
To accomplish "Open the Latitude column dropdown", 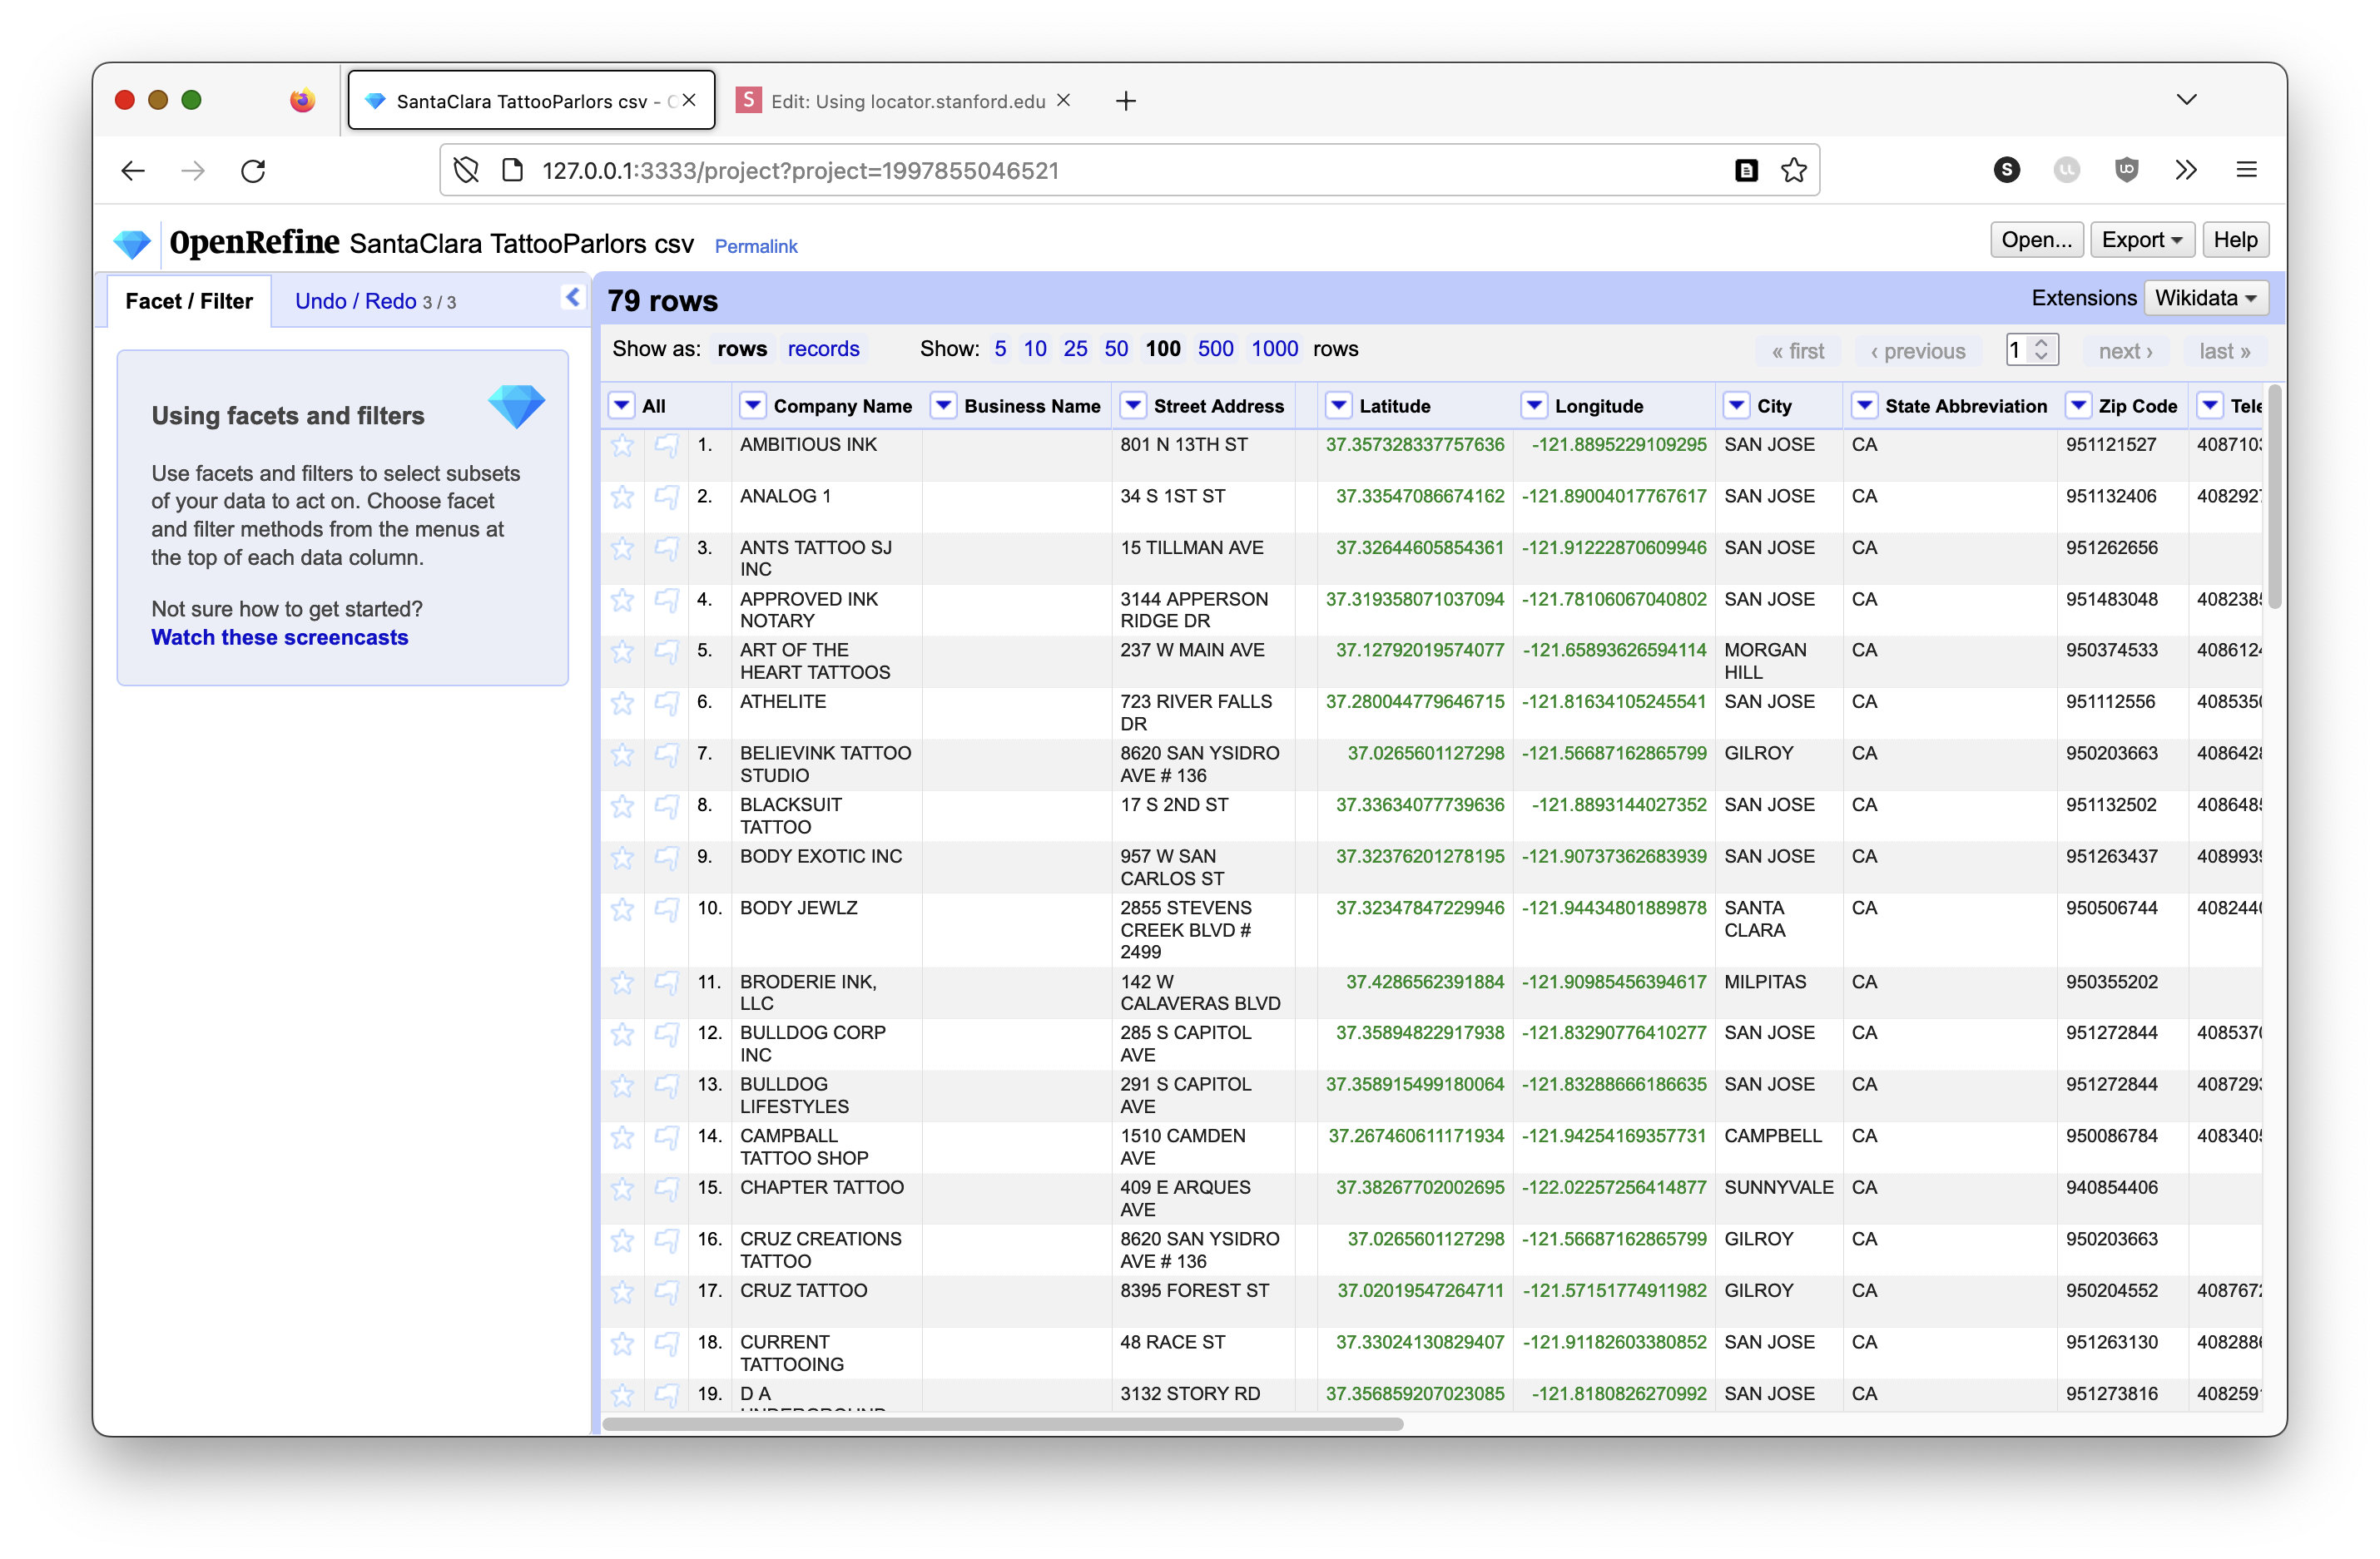I will (x=1338, y=406).
